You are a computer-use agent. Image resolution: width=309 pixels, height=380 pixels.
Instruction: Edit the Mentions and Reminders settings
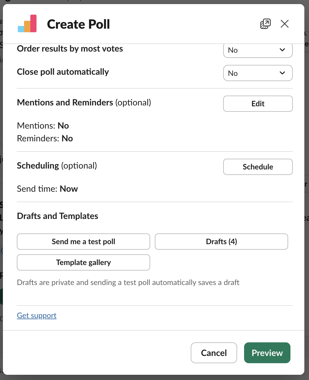258,104
